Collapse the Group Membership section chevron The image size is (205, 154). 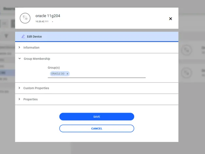click(20, 59)
